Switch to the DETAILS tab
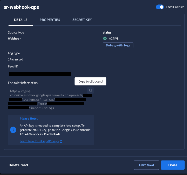This screenshot has height=175, width=187. (x=21, y=20)
